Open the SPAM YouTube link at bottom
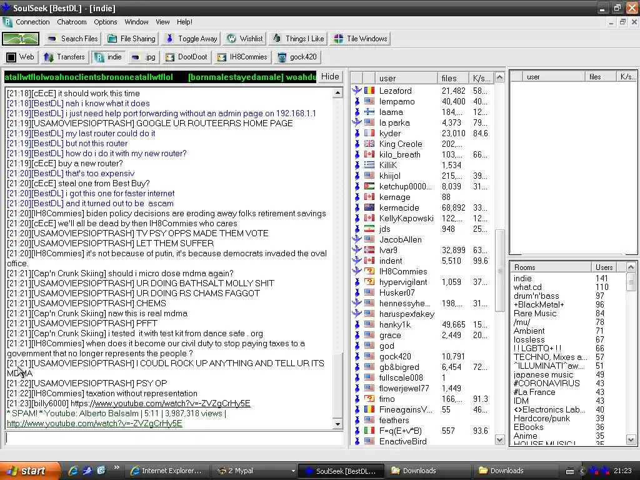Screen dimensions: 640x480 (94, 424)
